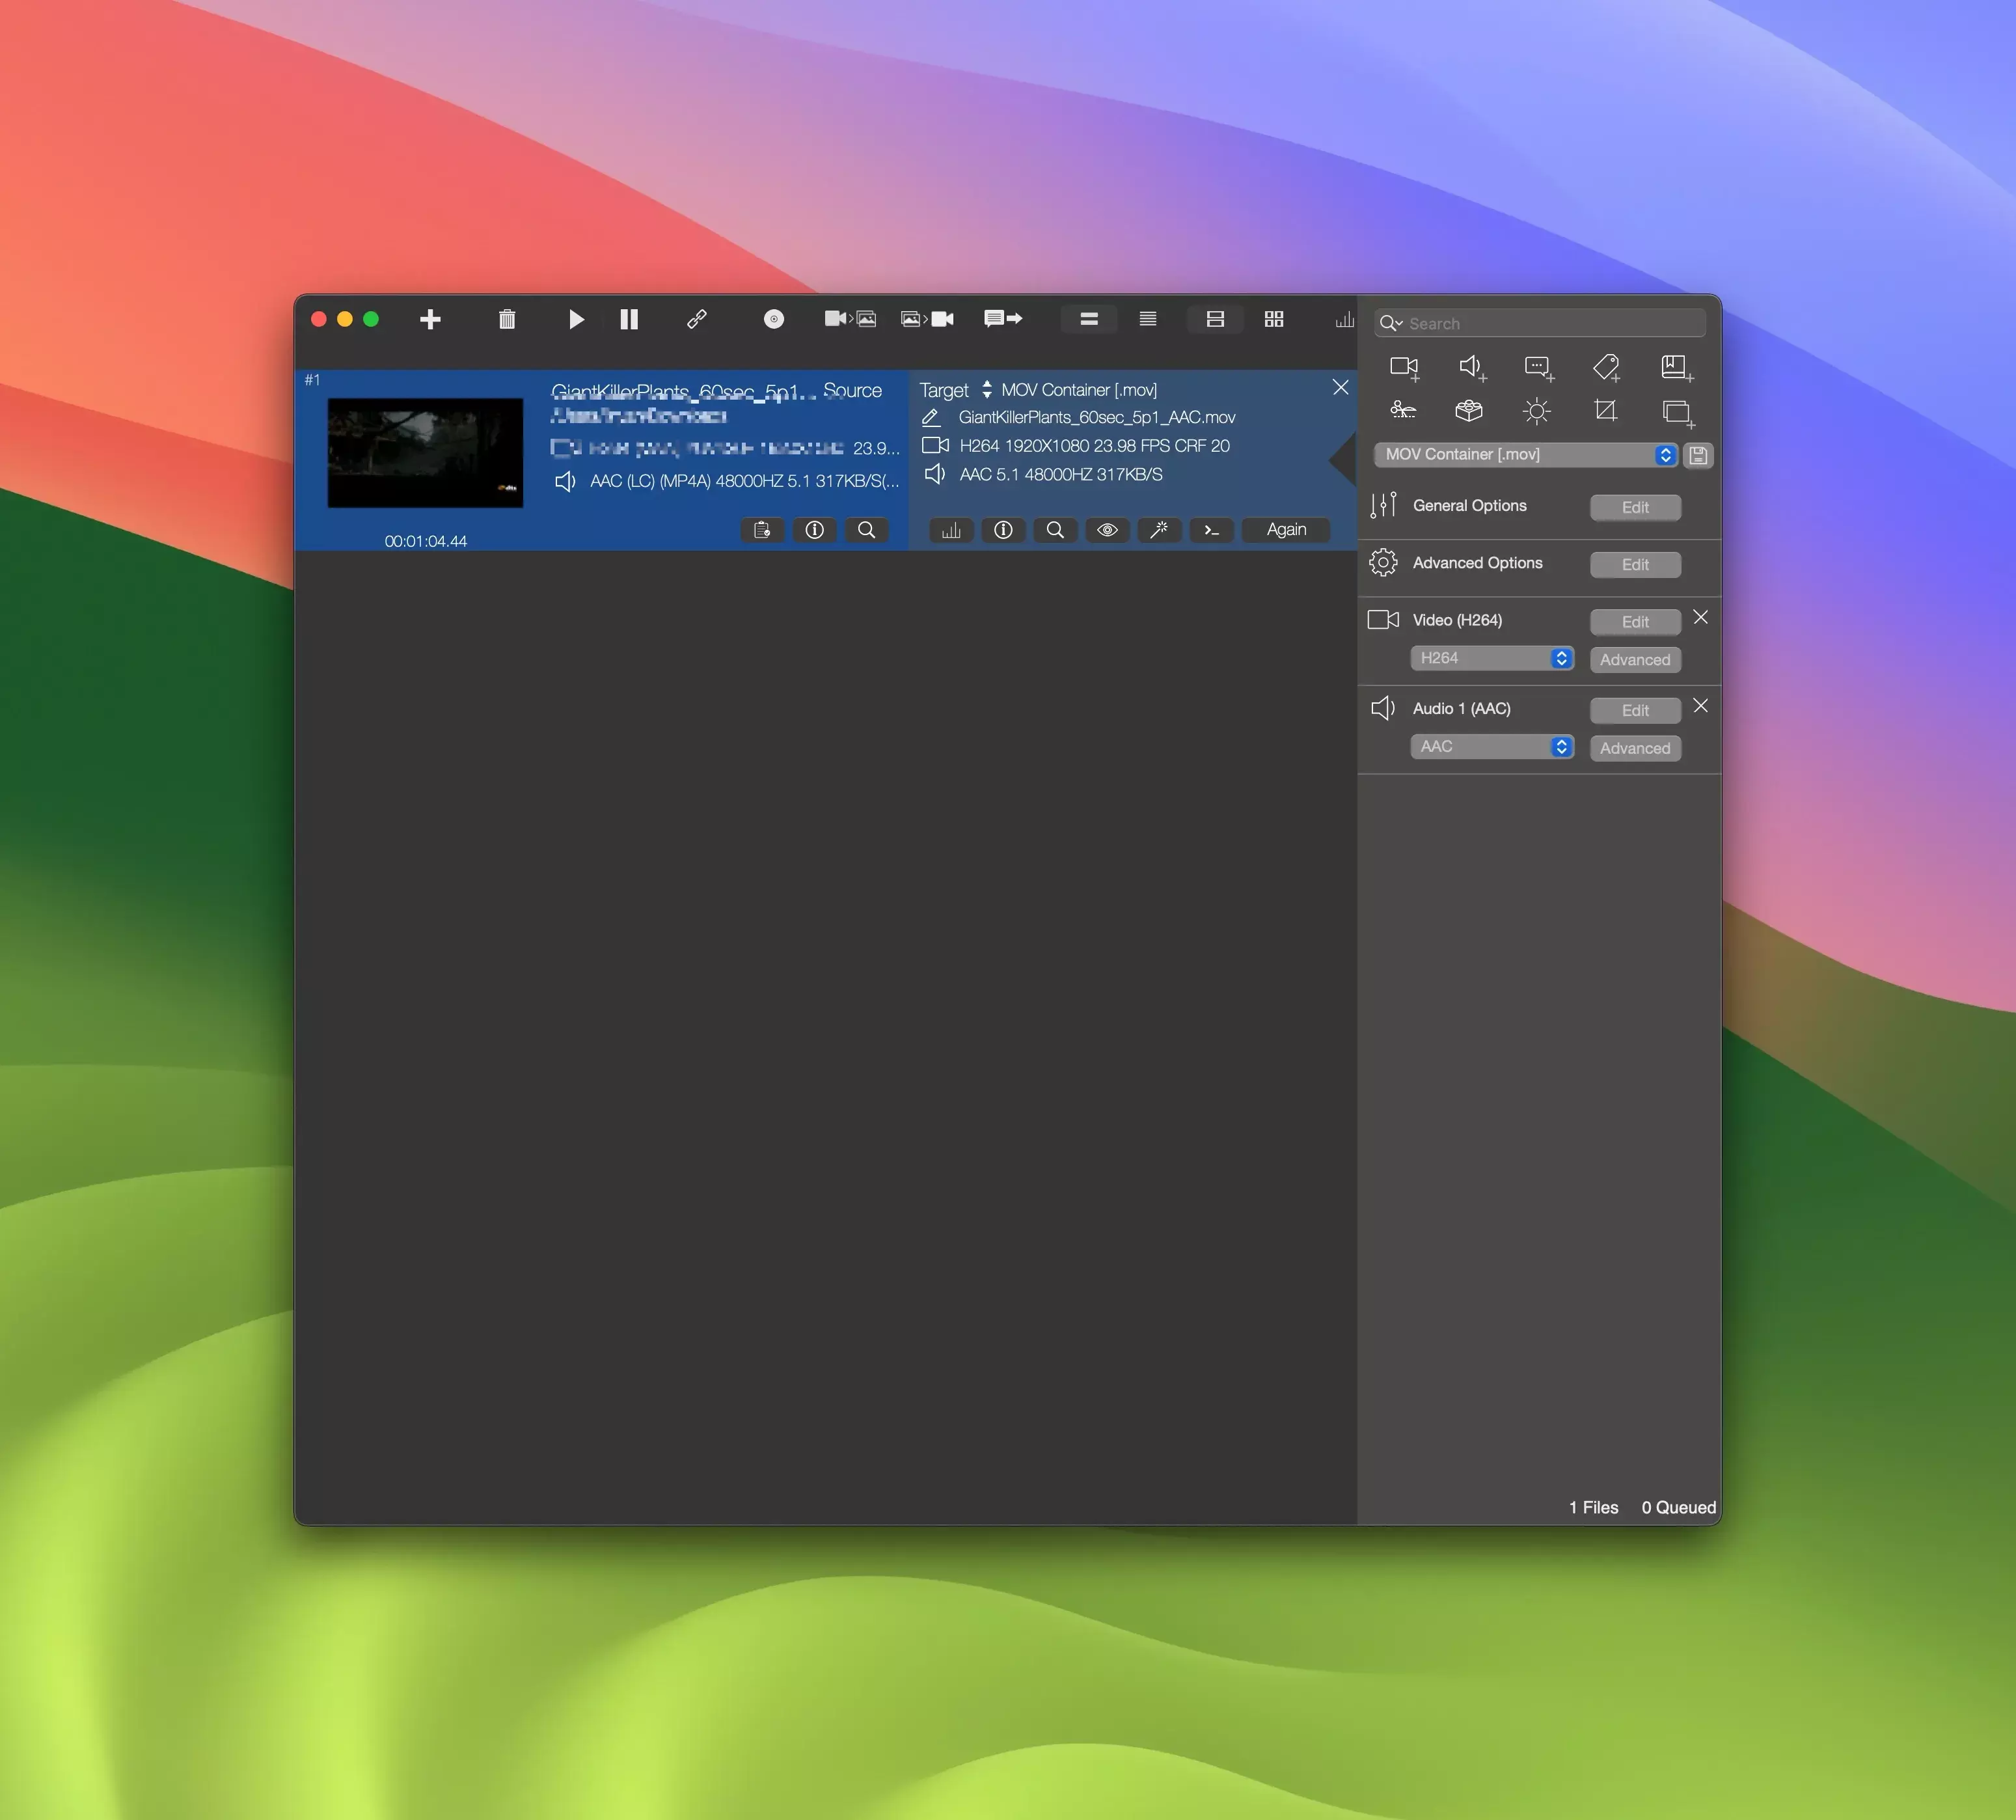The width and height of the screenshot is (2016, 1820).
Task: Toggle the eye preview button on target
Action: pyautogui.click(x=1106, y=530)
